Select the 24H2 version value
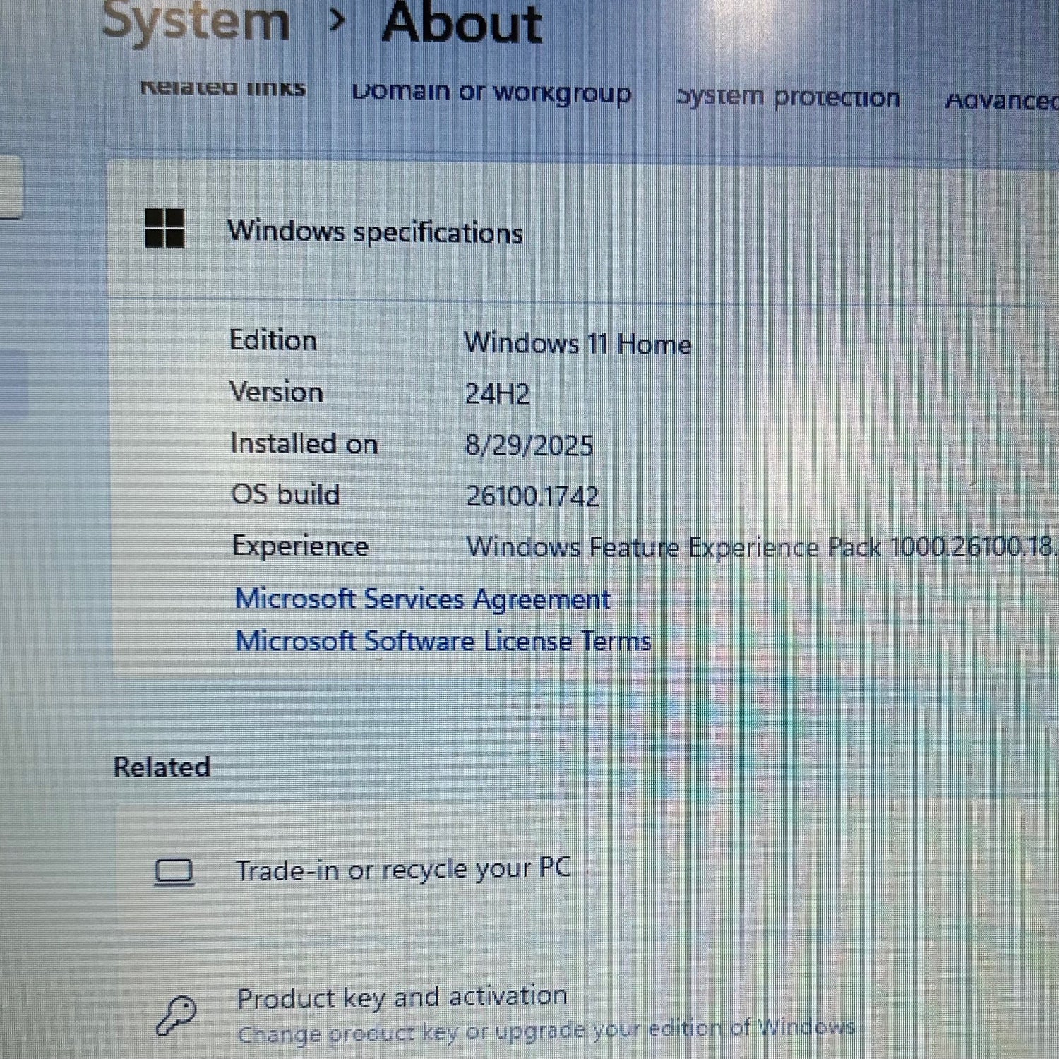The image size is (1059, 1059). (x=497, y=394)
